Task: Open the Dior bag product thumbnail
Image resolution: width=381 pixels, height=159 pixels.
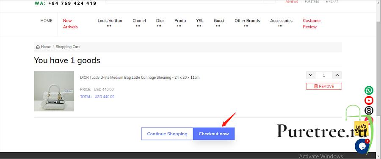Action: coord(54,91)
